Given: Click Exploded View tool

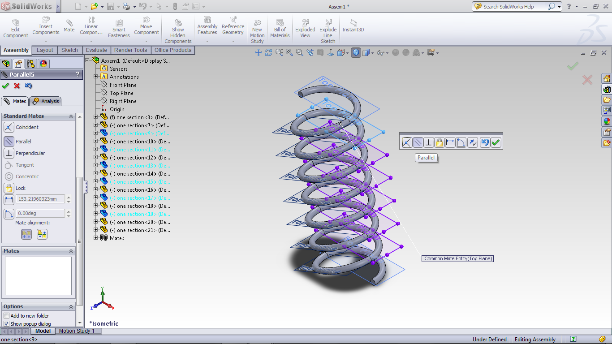Looking at the screenshot, I should (x=305, y=29).
